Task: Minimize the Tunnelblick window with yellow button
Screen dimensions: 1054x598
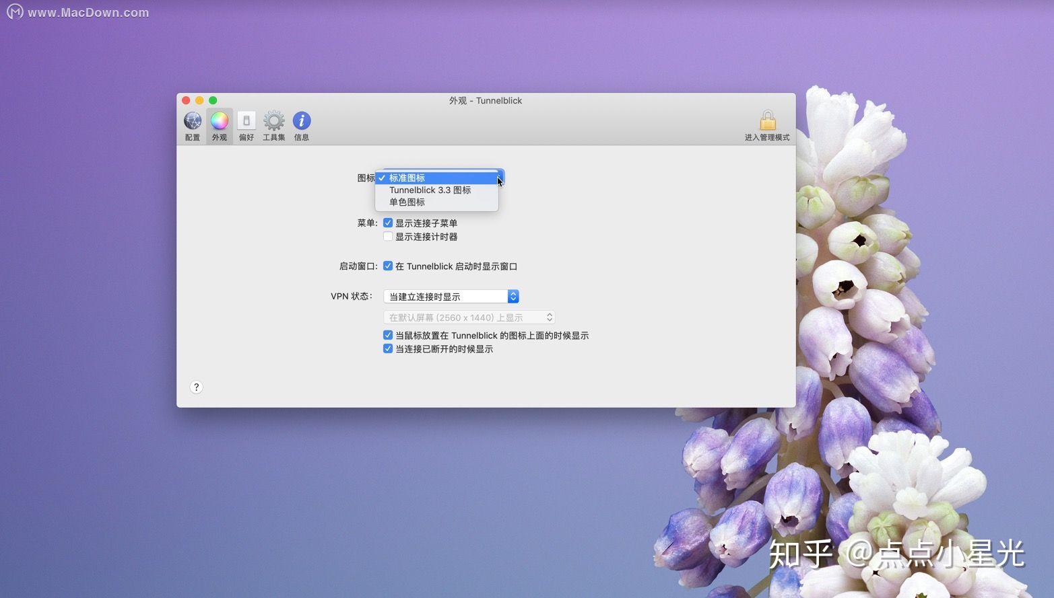Action: click(x=199, y=100)
